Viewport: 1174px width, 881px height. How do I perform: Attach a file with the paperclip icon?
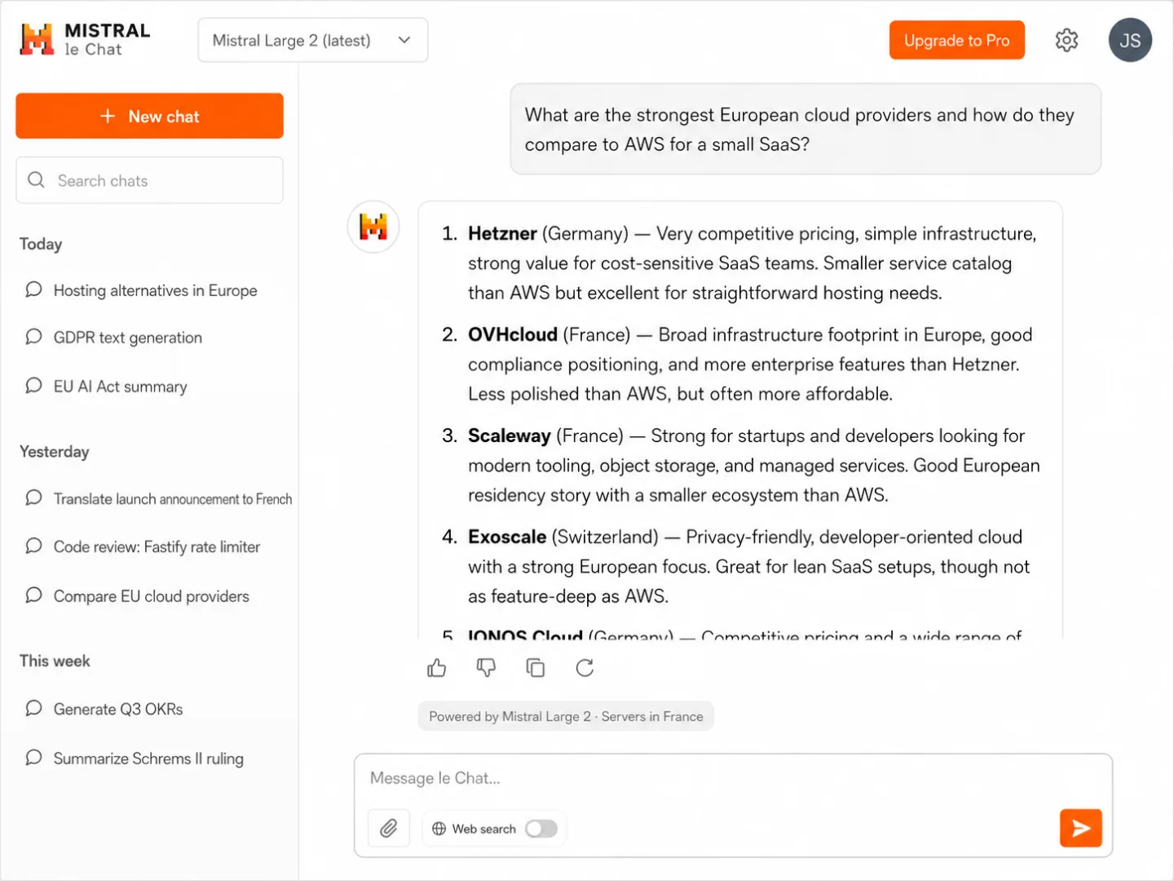[389, 829]
